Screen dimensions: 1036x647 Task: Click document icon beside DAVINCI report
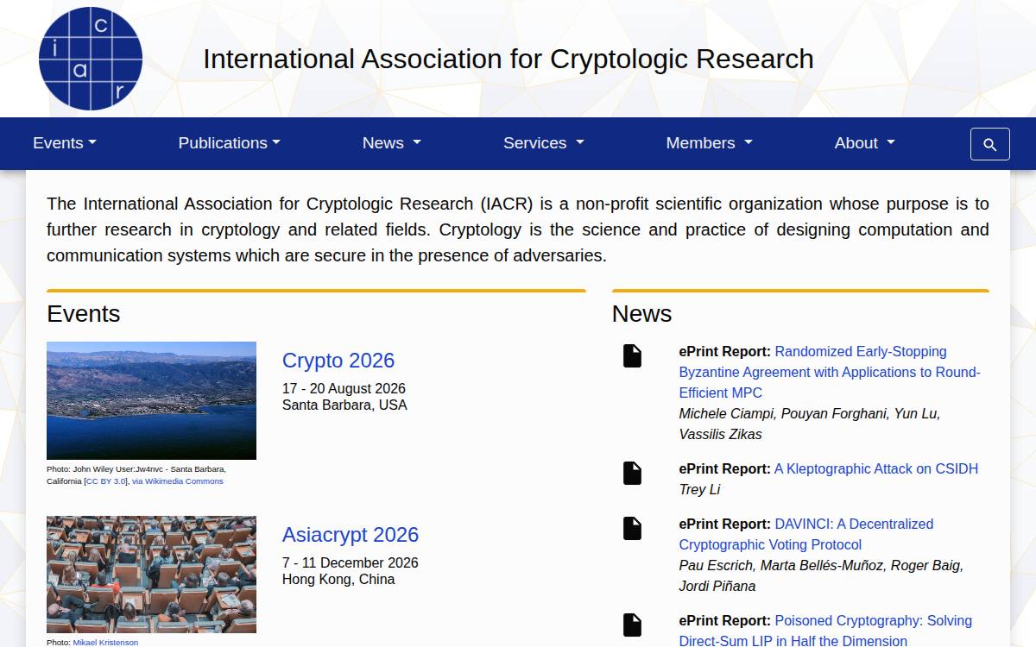[x=633, y=528]
